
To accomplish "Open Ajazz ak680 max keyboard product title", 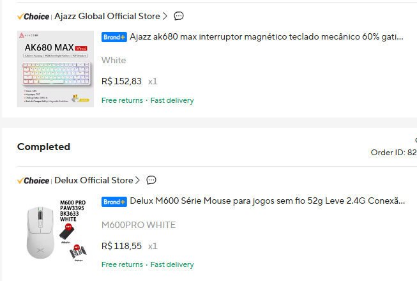I will [266, 36].
